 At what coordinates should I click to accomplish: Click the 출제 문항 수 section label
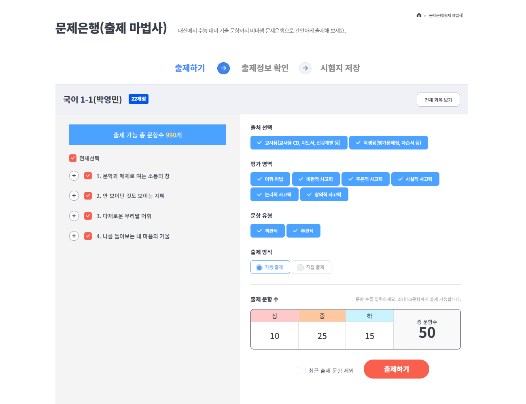tap(265, 299)
